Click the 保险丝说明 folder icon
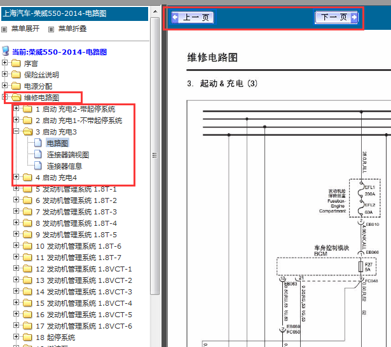391x347 pixels. (x=16, y=75)
